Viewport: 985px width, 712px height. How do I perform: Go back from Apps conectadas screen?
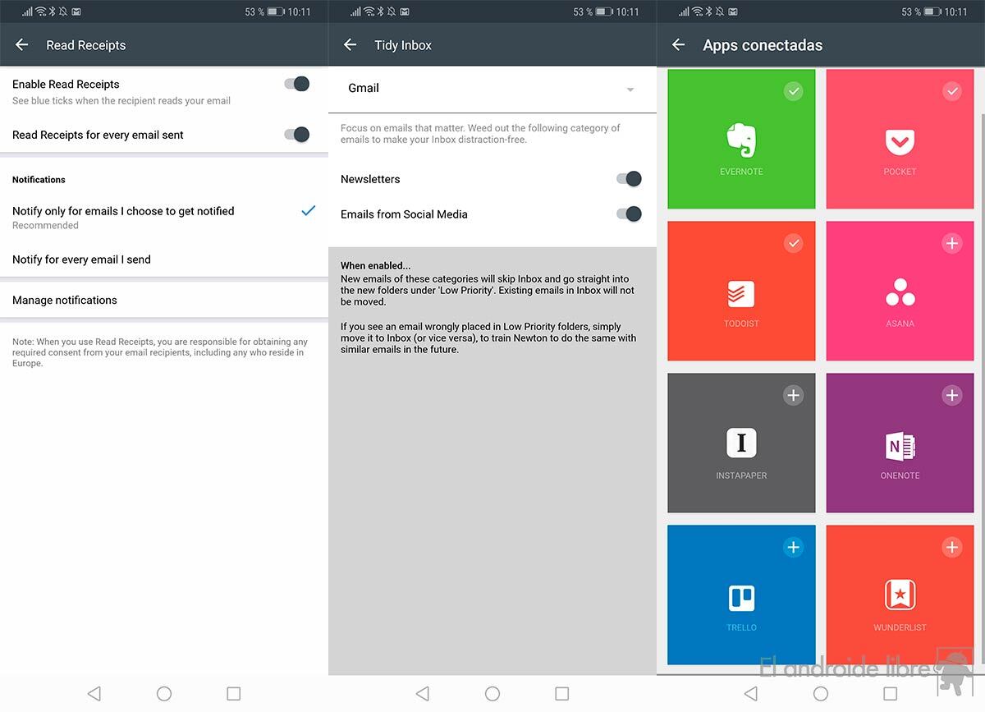678,45
